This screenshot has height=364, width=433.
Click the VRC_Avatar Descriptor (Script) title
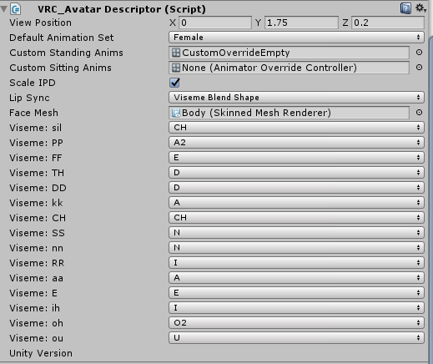point(122,9)
